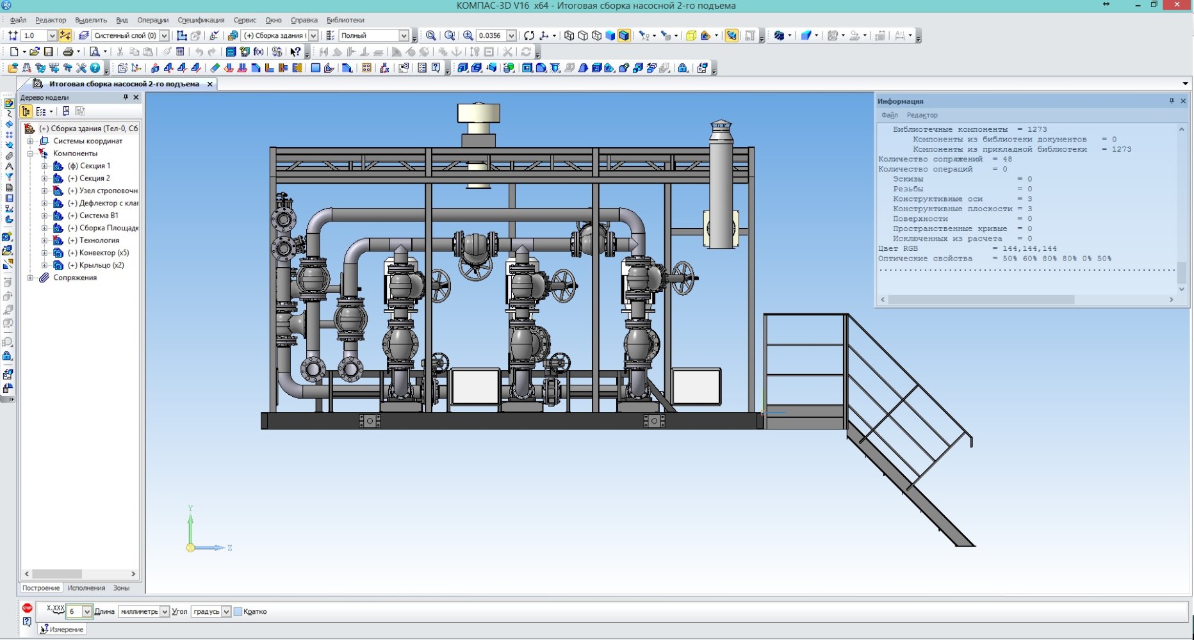Open the Системный слой layer dropdown
Image resolution: width=1194 pixels, height=640 pixels.
click(x=164, y=36)
